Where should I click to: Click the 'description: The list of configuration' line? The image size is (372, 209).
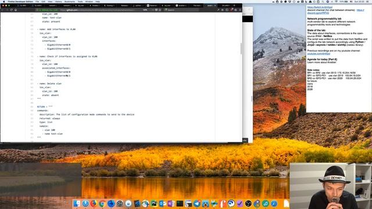pyautogui.click(x=87, y=114)
